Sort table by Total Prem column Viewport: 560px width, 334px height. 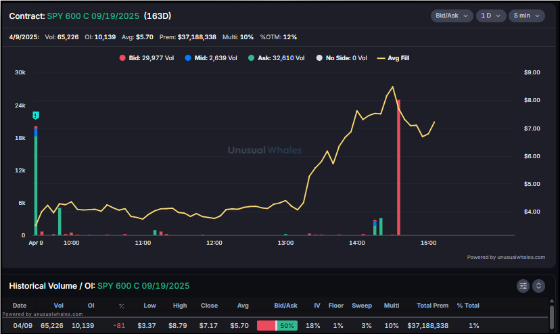(432, 306)
